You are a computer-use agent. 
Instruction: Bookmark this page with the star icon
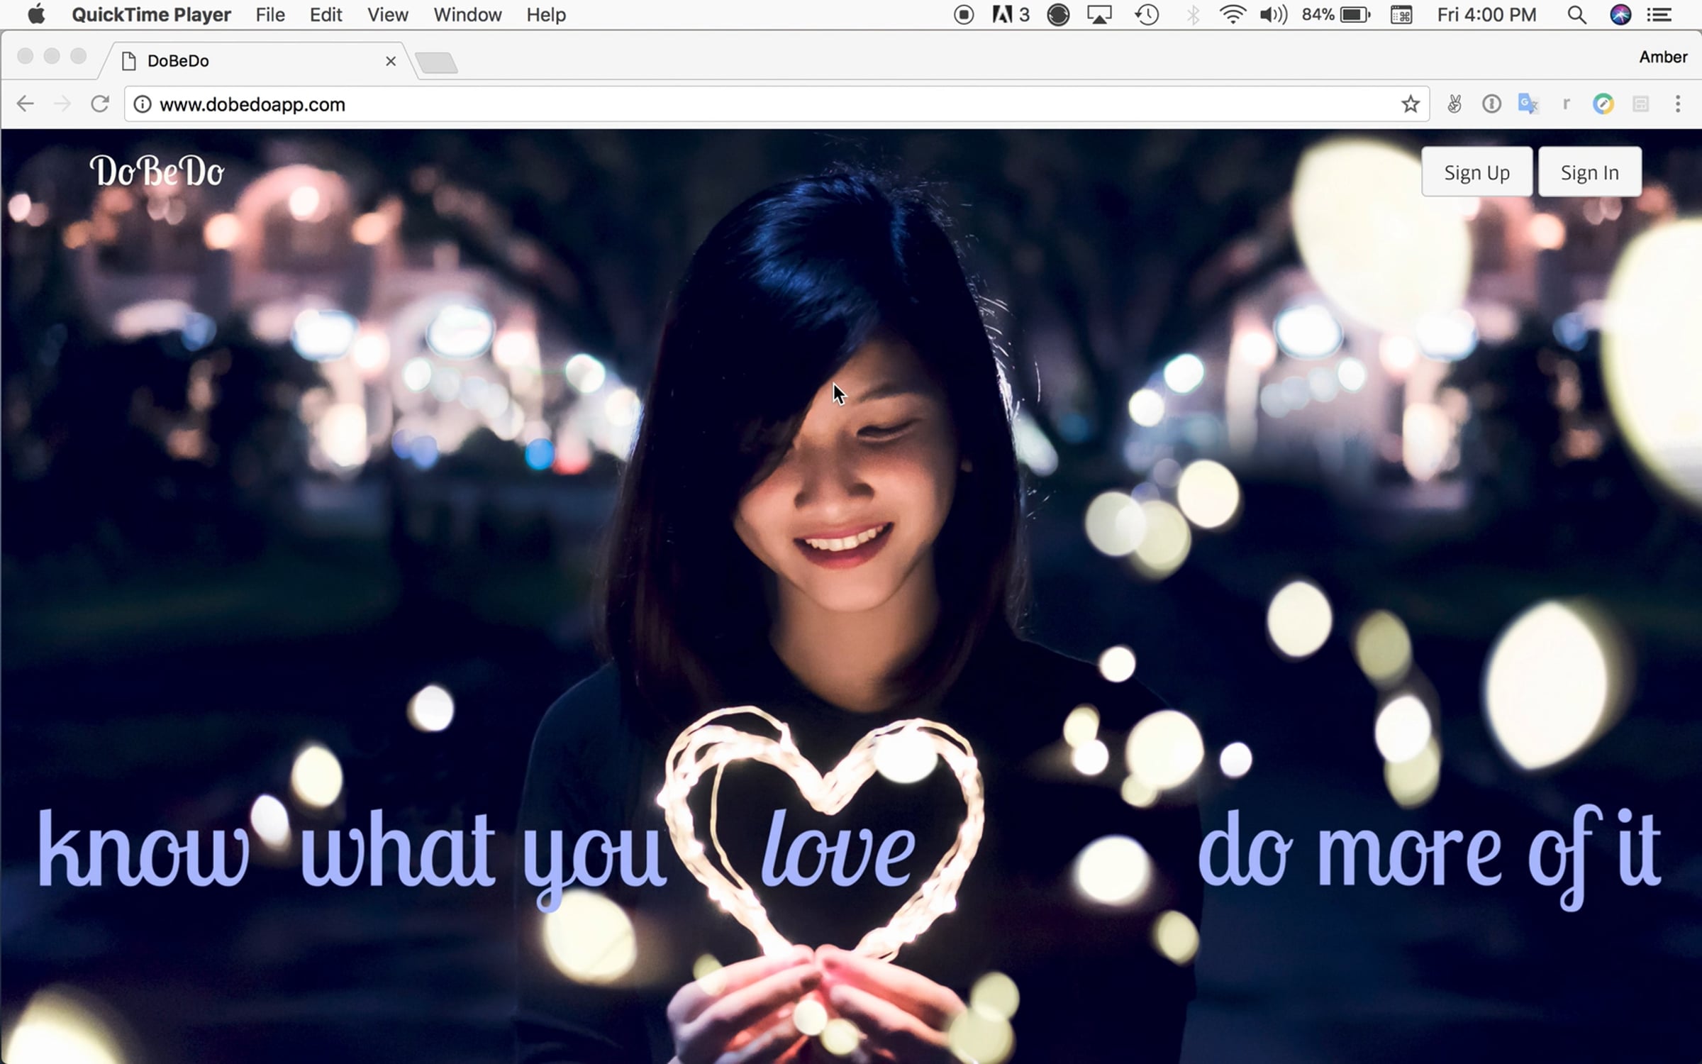pos(1410,104)
